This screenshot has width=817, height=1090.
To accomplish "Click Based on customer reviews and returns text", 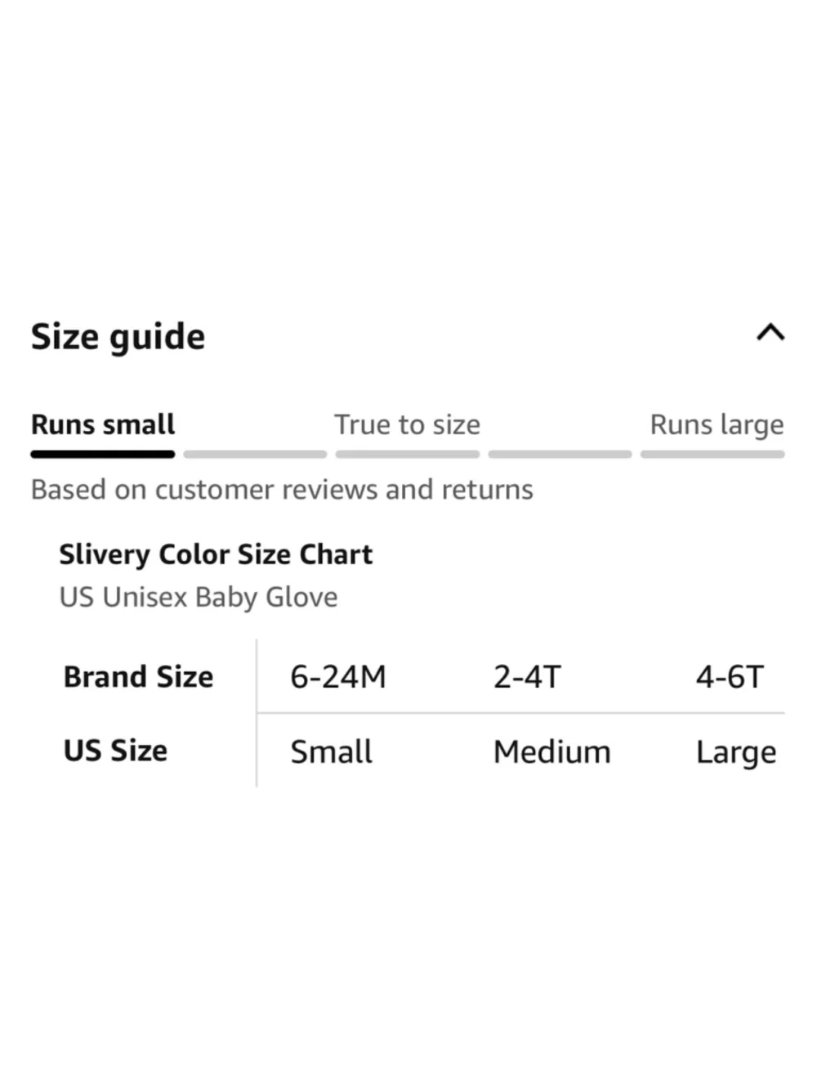I will (282, 489).
